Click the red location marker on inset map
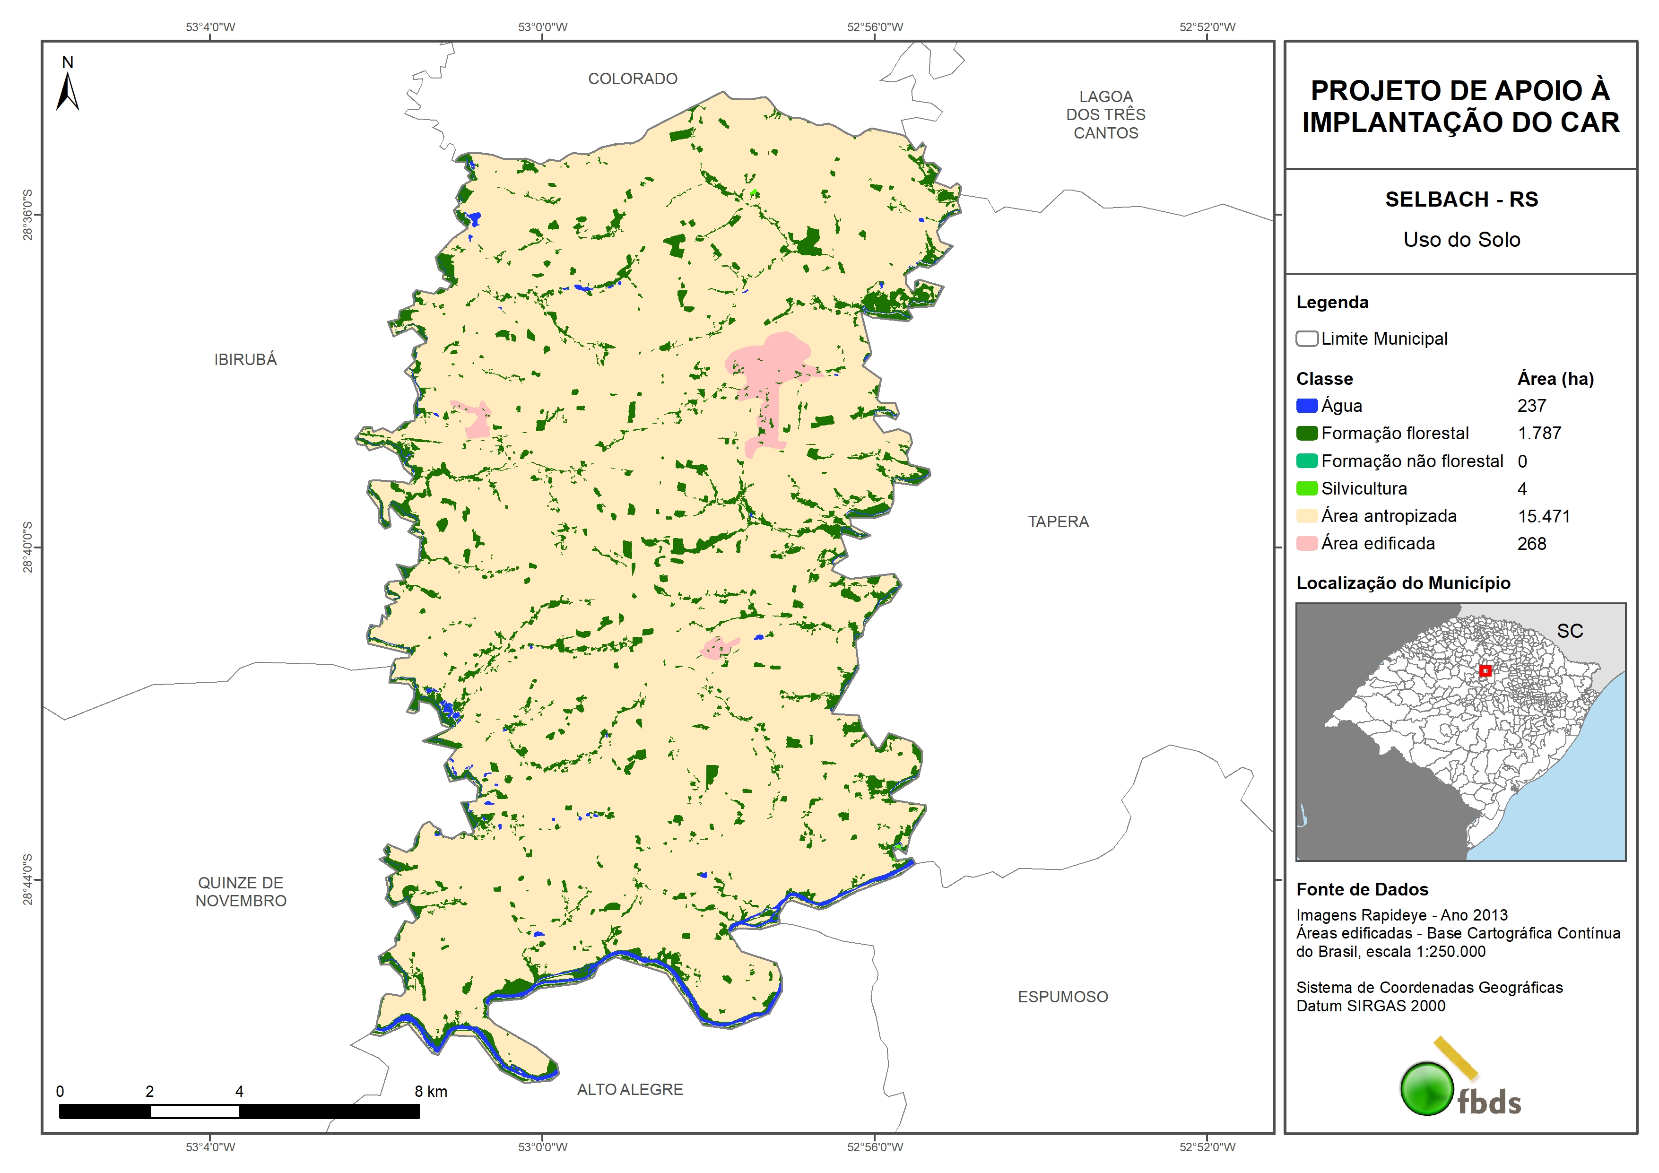 click(x=1485, y=671)
